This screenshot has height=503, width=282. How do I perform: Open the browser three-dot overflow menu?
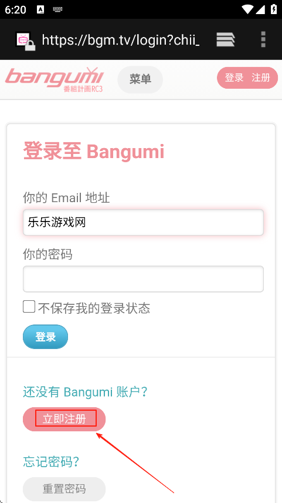click(x=263, y=39)
